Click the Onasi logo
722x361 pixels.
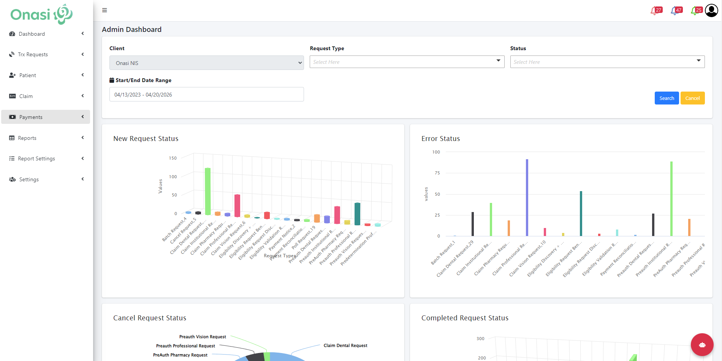41,14
